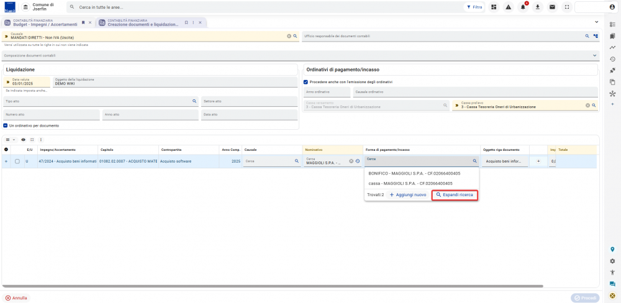Uncheck Procedere anche con l'emissione degli ordinativi
The image size is (621, 303).
(x=306, y=82)
